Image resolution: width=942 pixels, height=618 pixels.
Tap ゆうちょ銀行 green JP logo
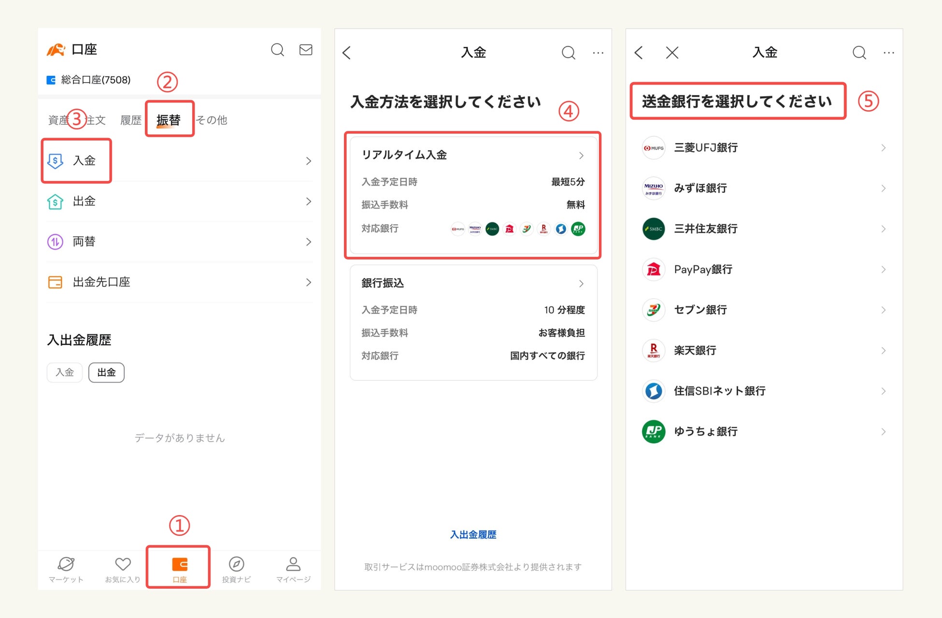tap(653, 431)
